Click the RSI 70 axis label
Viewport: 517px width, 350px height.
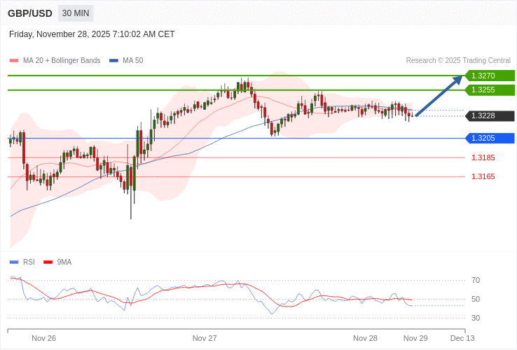pos(476,281)
